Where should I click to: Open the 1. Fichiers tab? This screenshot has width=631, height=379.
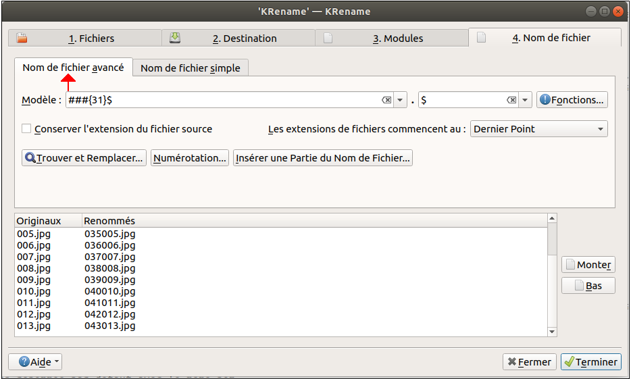point(85,39)
